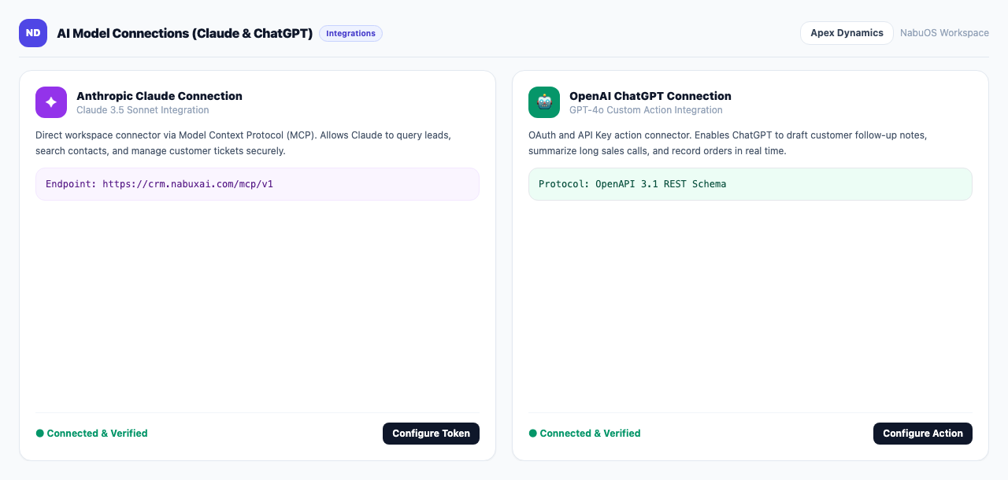Click the Claude 3.5 Sonnet Integration subtitle
This screenshot has width=1008, height=480.
tap(143, 110)
